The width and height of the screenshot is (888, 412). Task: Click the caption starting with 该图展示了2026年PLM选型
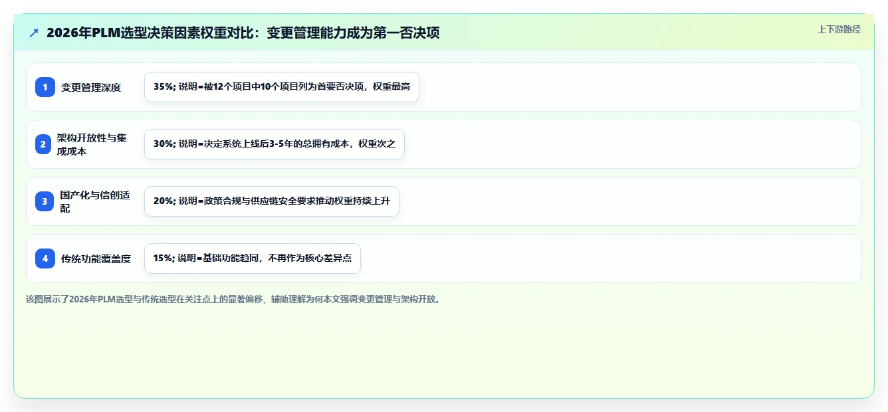(233, 299)
